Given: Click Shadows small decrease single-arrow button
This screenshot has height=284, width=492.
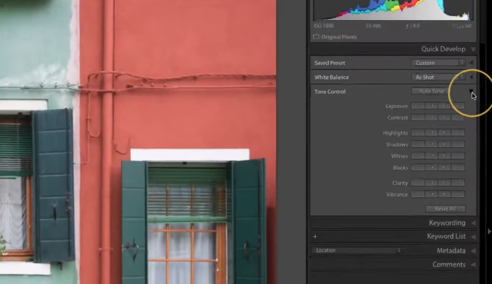Looking at the screenshot, I should 432,144.
